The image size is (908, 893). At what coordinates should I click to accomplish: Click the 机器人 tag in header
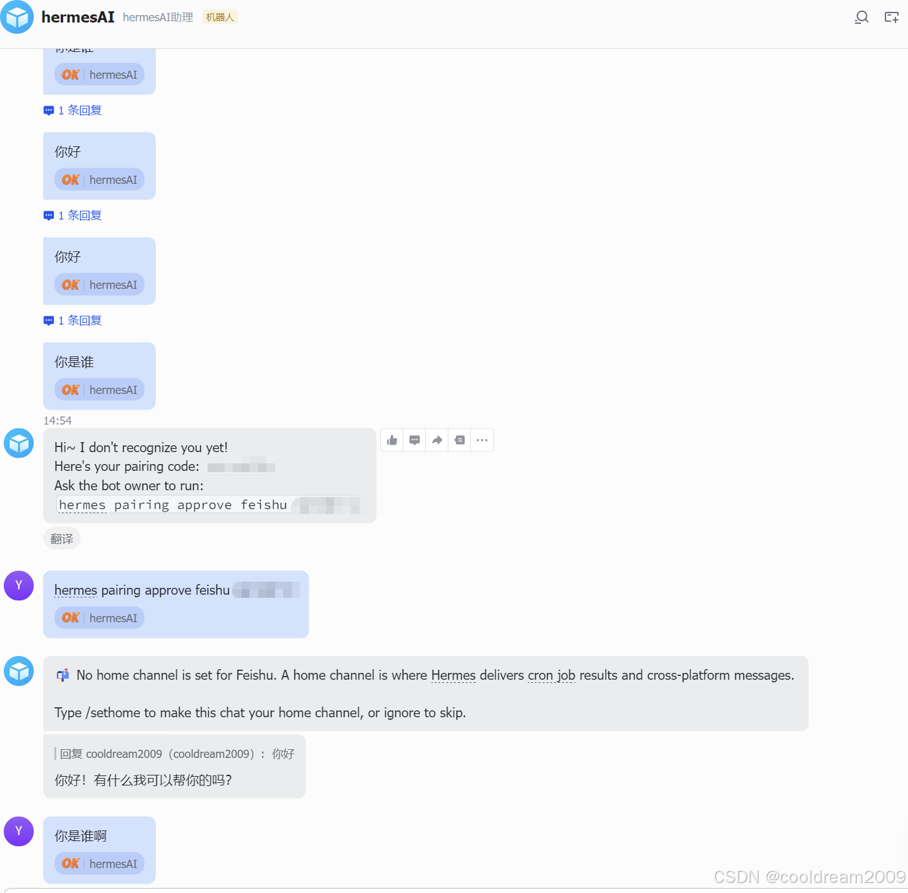220,18
